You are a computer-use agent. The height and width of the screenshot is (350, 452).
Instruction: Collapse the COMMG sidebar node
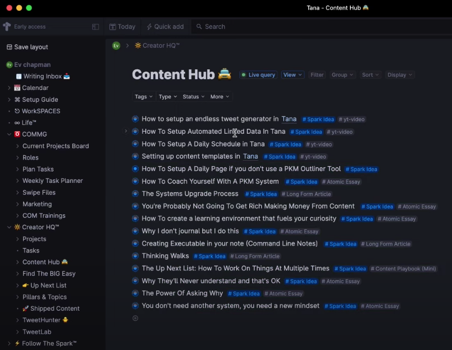click(x=9, y=134)
